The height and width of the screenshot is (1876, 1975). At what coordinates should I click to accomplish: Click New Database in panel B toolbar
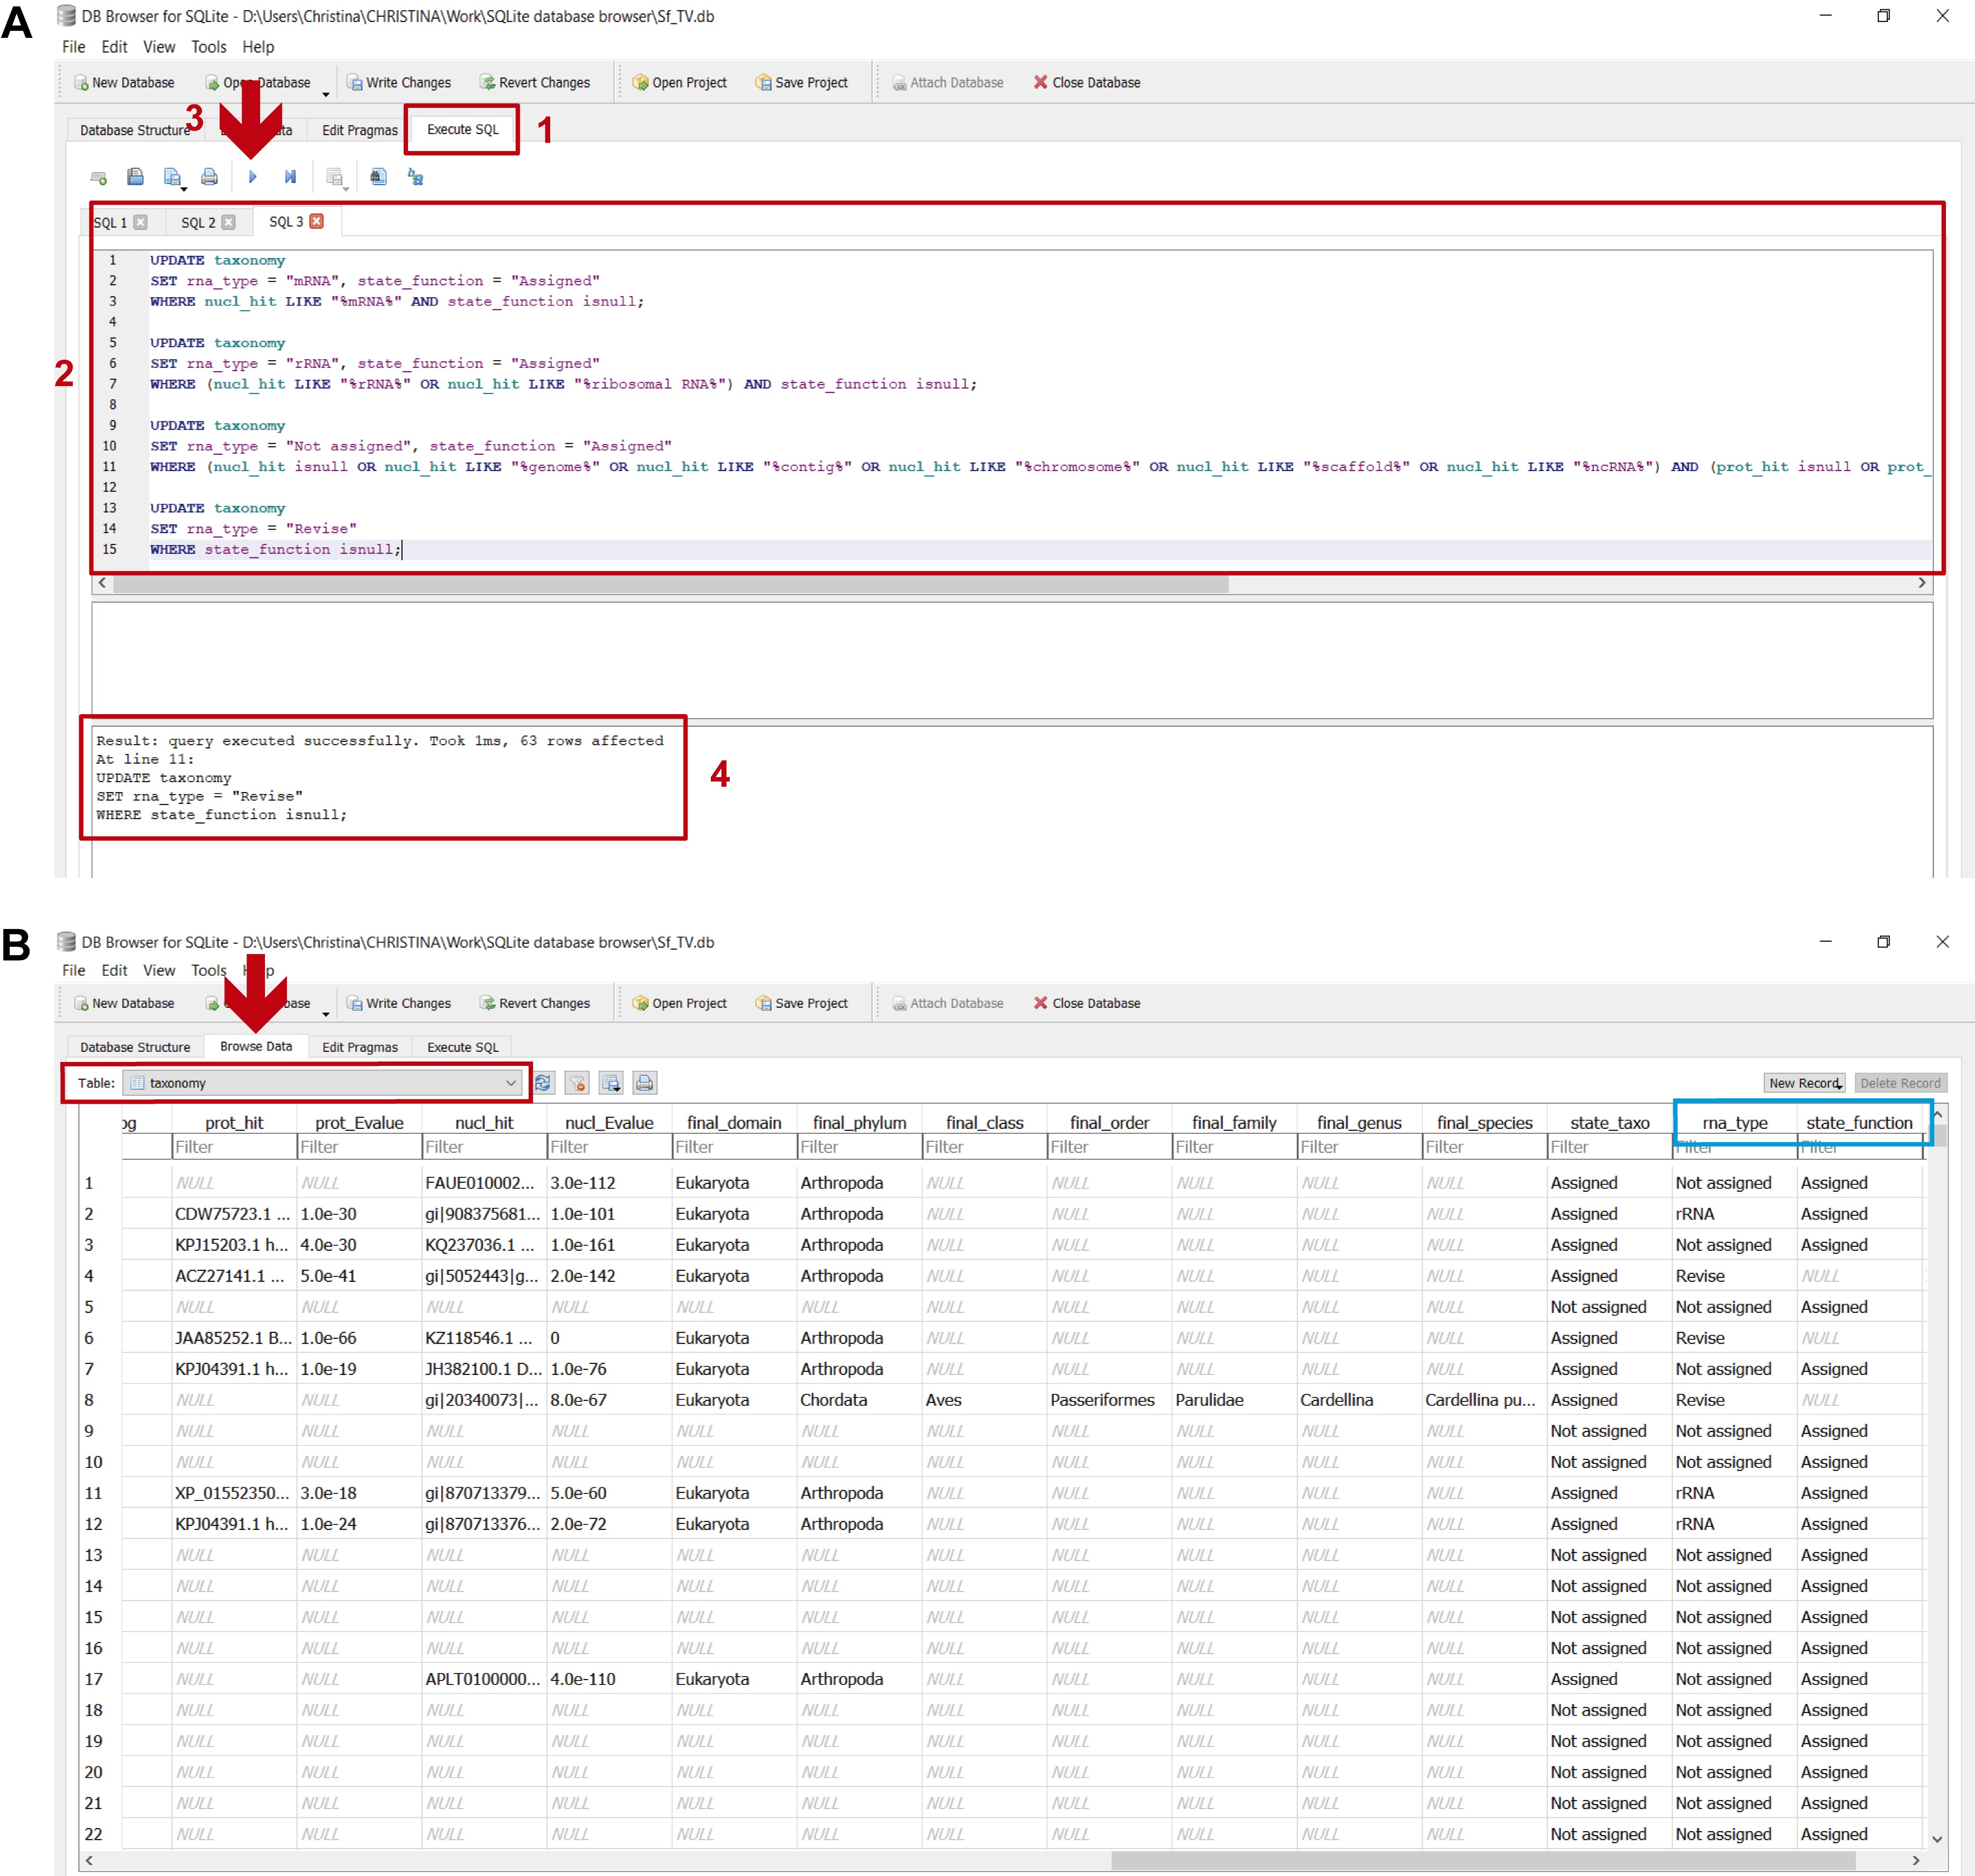(x=124, y=1003)
